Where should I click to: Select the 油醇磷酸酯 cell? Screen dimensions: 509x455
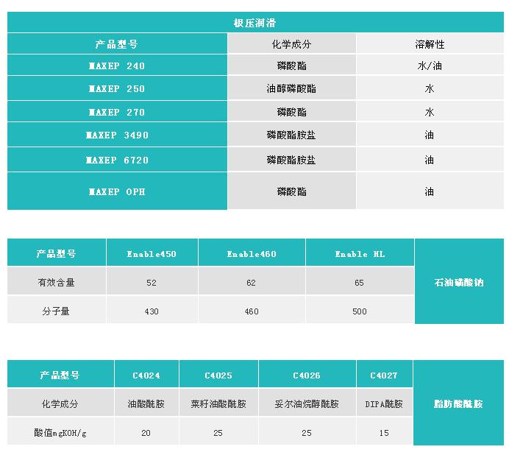(x=291, y=88)
